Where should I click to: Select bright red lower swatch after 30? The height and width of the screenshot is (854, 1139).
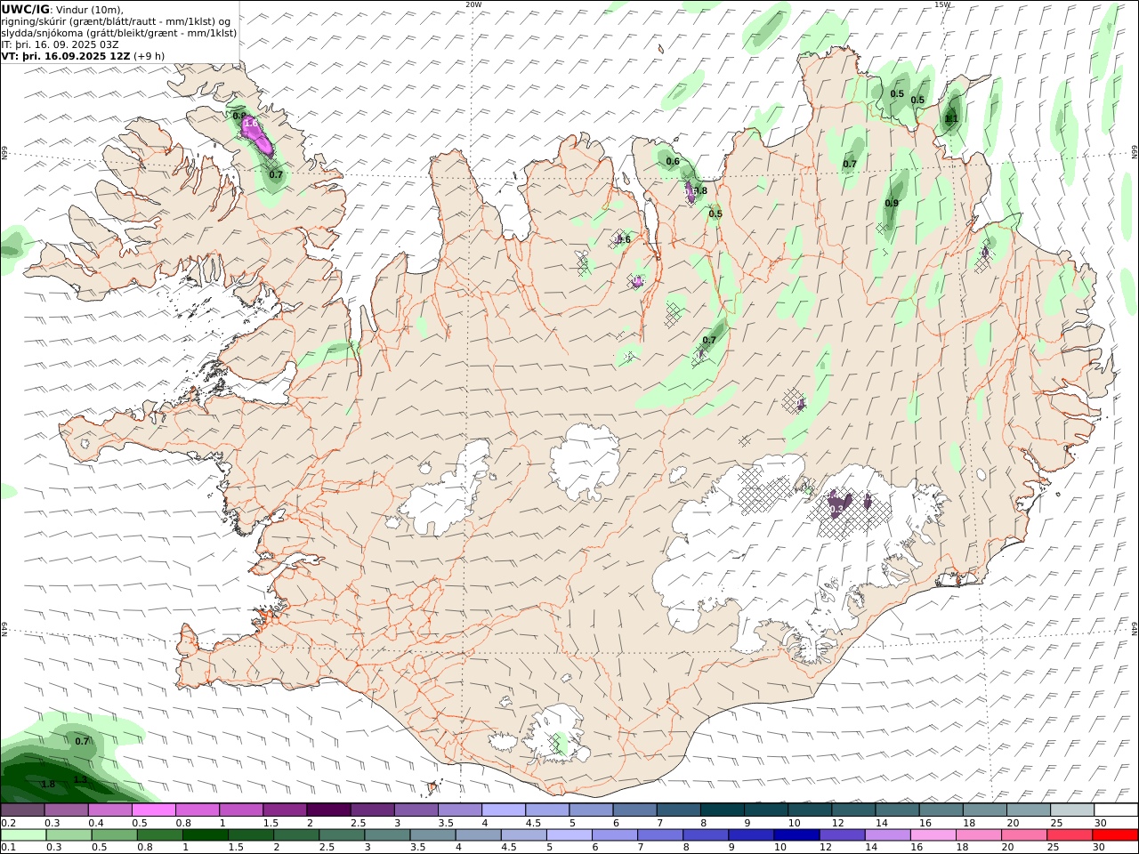[x=1116, y=835]
